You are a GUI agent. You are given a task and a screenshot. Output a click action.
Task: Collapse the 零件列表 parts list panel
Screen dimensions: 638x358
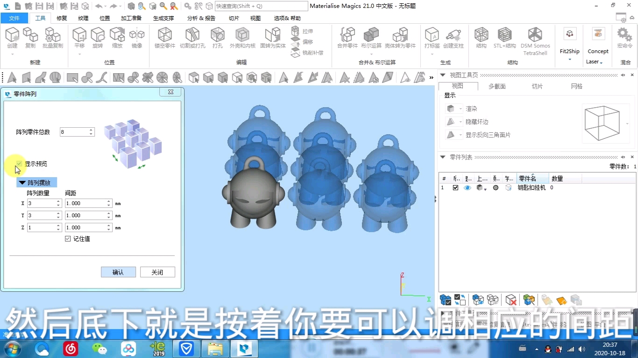tap(443, 157)
